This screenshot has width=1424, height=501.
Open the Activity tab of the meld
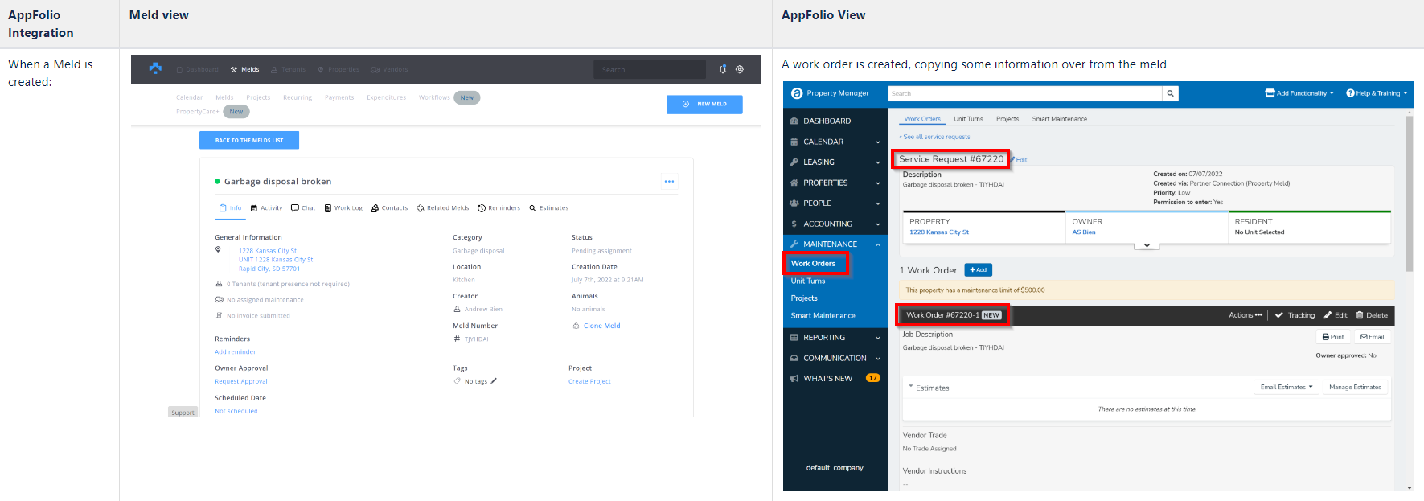[x=266, y=208]
